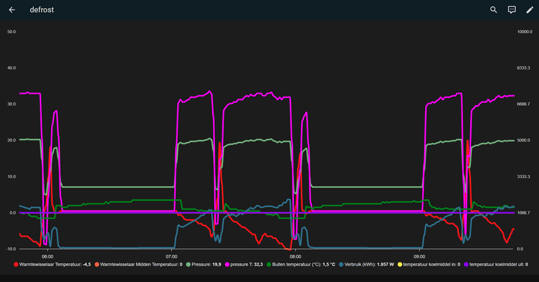Toggle Buiten temperatuur legend entry
The height and width of the screenshot is (282, 539).
click(300, 264)
